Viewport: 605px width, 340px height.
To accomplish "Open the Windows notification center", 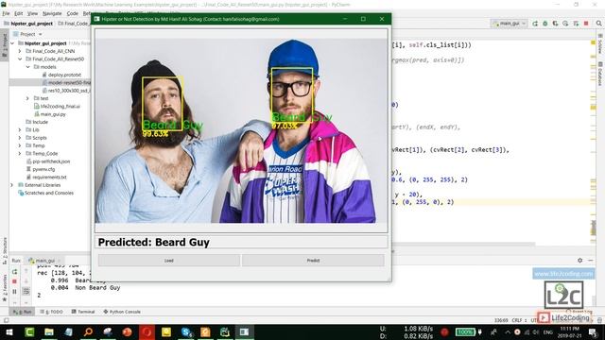I will click(x=593, y=331).
